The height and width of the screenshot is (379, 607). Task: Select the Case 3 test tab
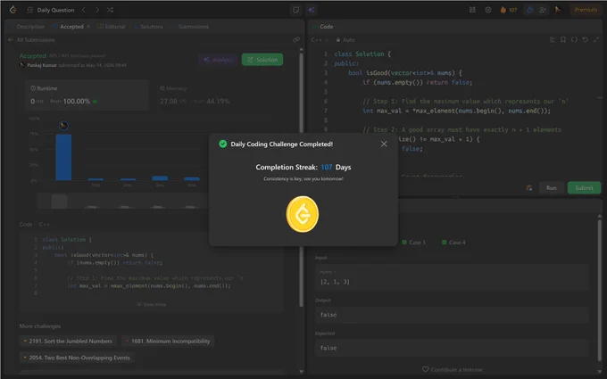point(413,243)
